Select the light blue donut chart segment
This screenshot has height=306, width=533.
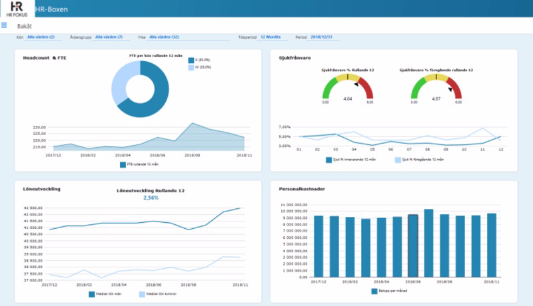pyautogui.click(x=119, y=83)
